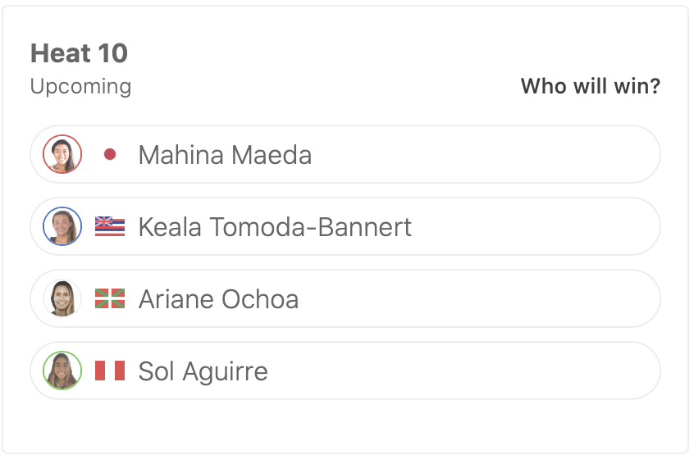694x464 pixels.
Task: Click the Peru flag icon
Action: [x=110, y=371]
